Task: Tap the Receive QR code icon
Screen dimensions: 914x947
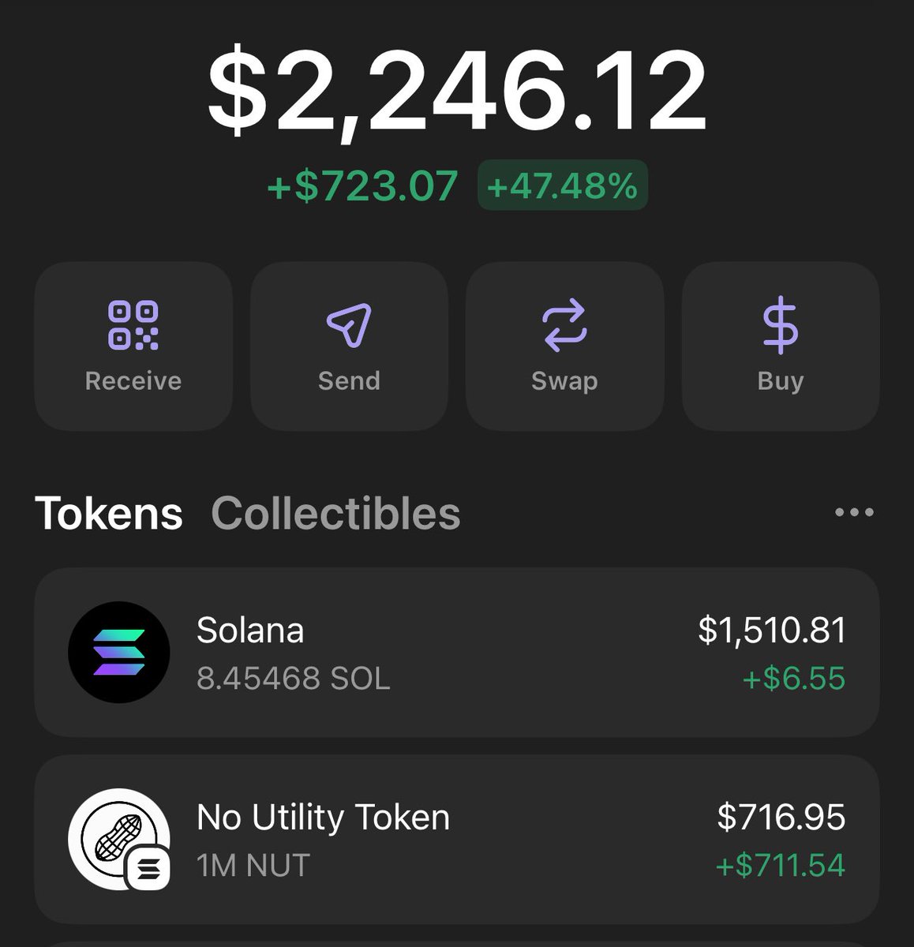Action: (x=133, y=324)
